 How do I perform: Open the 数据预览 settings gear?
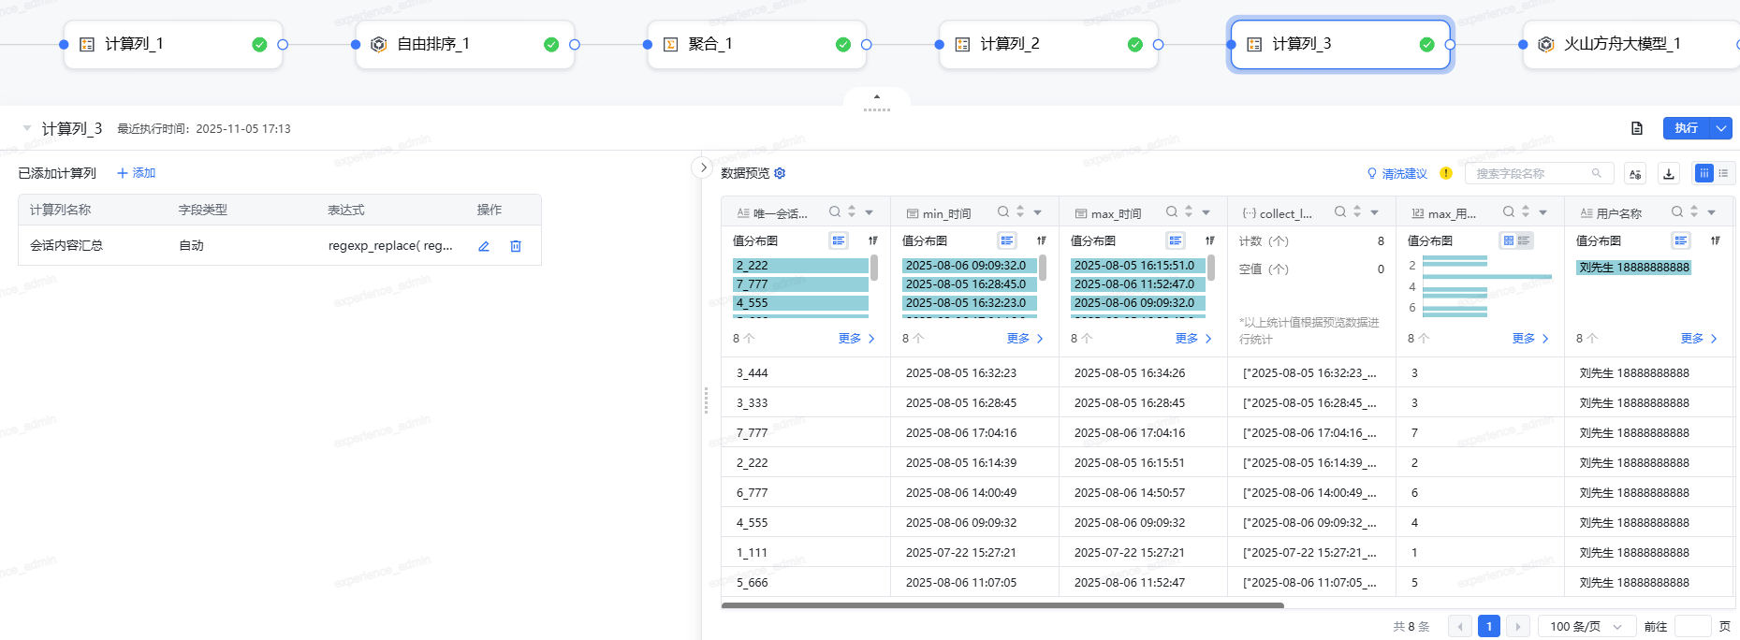780,173
